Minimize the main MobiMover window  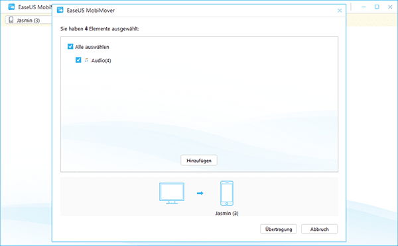[x=364, y=7]
